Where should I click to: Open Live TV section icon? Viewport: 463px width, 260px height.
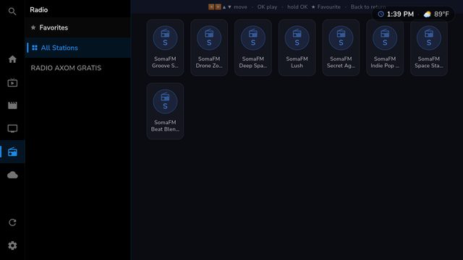coord(12,83)
